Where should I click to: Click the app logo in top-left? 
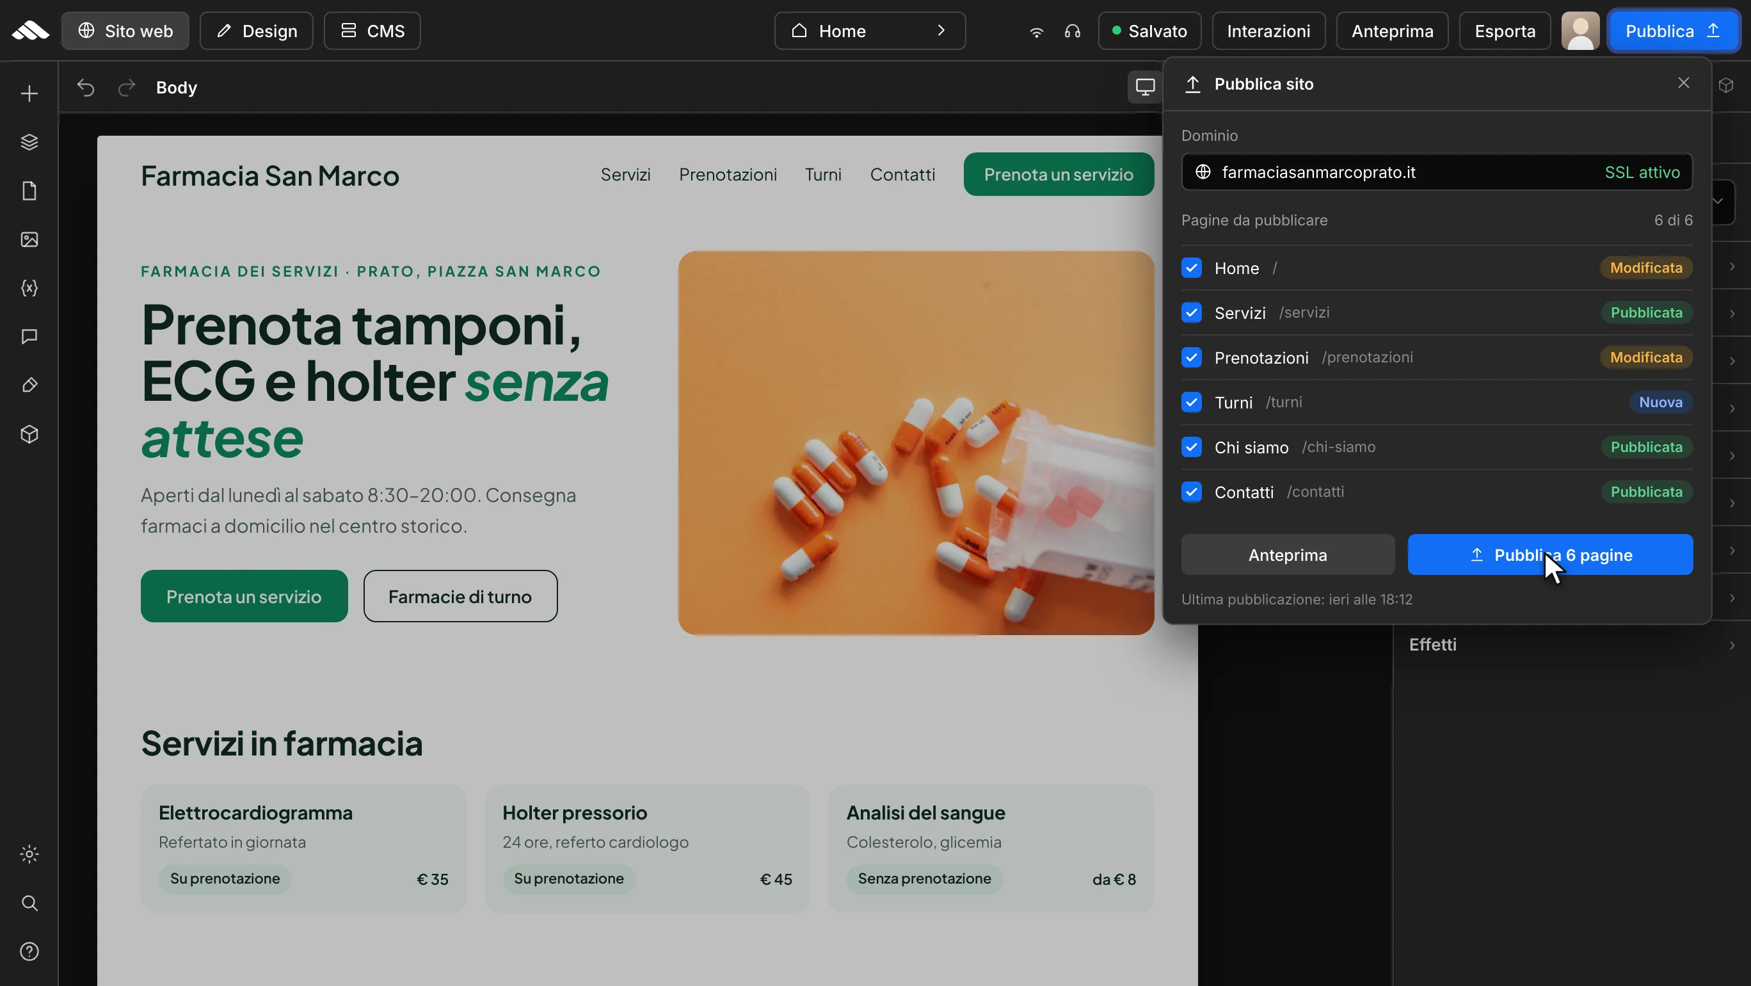pos(31,31)
